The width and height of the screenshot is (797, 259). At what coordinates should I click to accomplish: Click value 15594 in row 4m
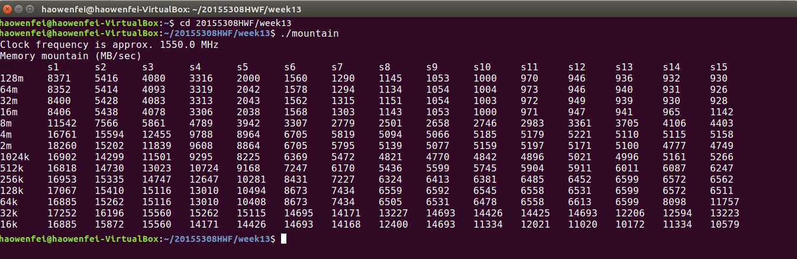(x=109, y=135)
